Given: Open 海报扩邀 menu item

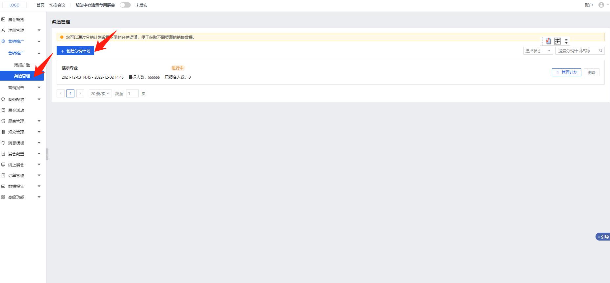Looking at the screenshot, I should (22, 65).
